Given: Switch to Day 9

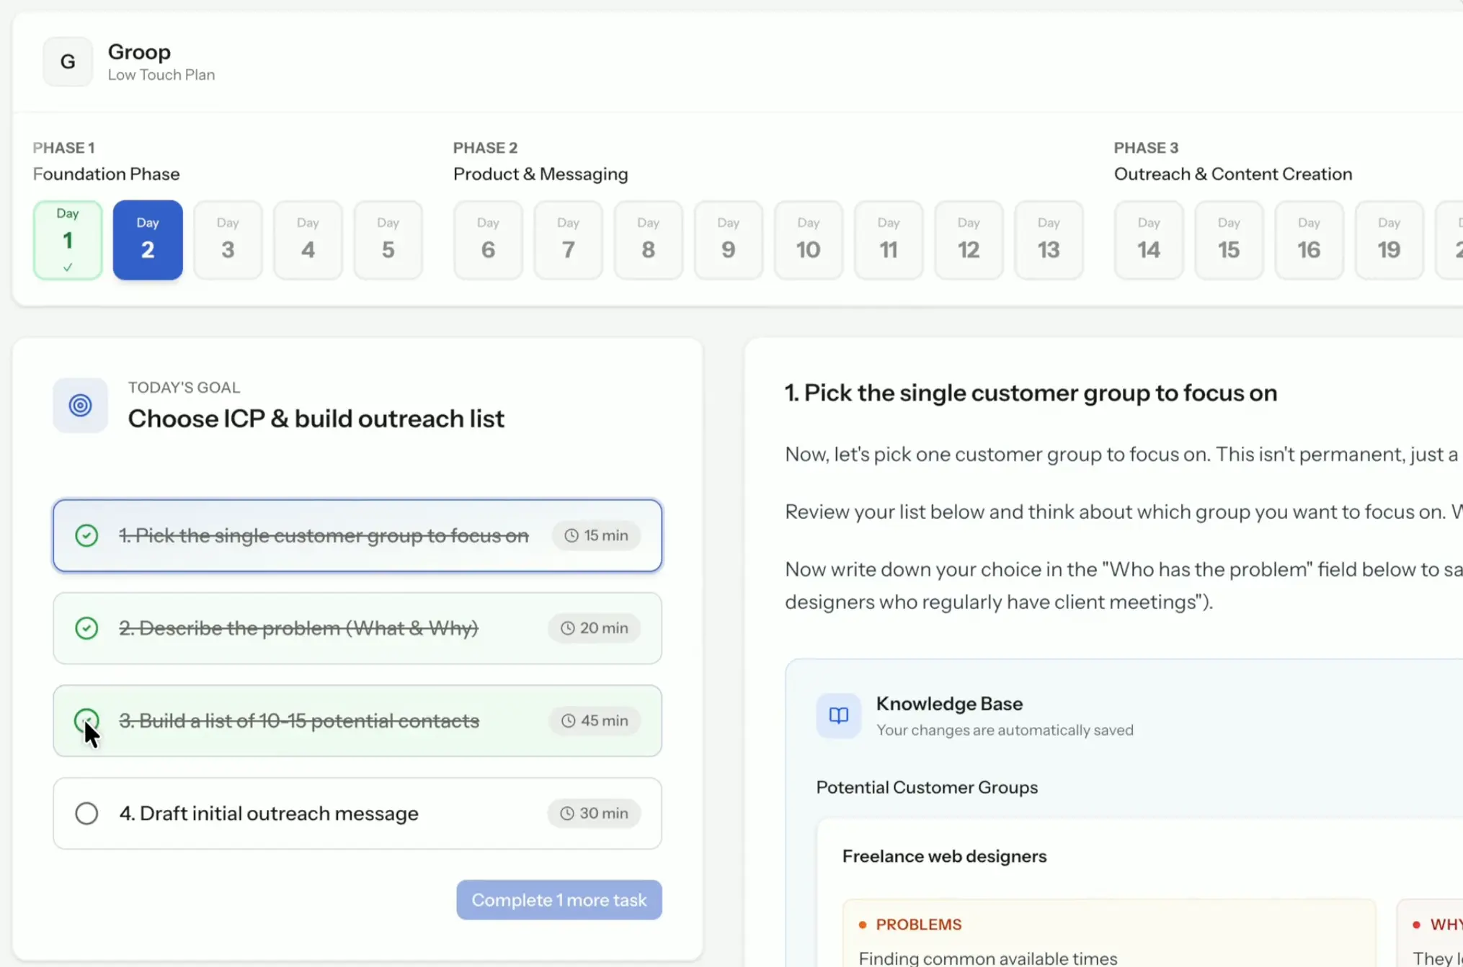Looking at the screenshot, I should pos(728,240).
